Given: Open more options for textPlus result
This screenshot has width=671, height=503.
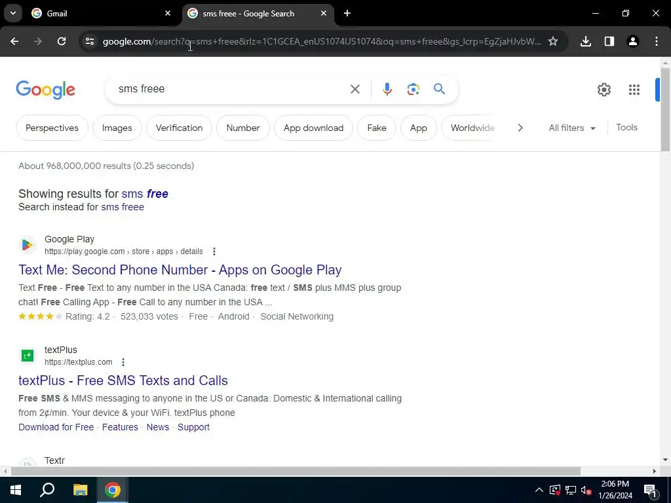Looking at the screenshot, I should tap(123, 362).
